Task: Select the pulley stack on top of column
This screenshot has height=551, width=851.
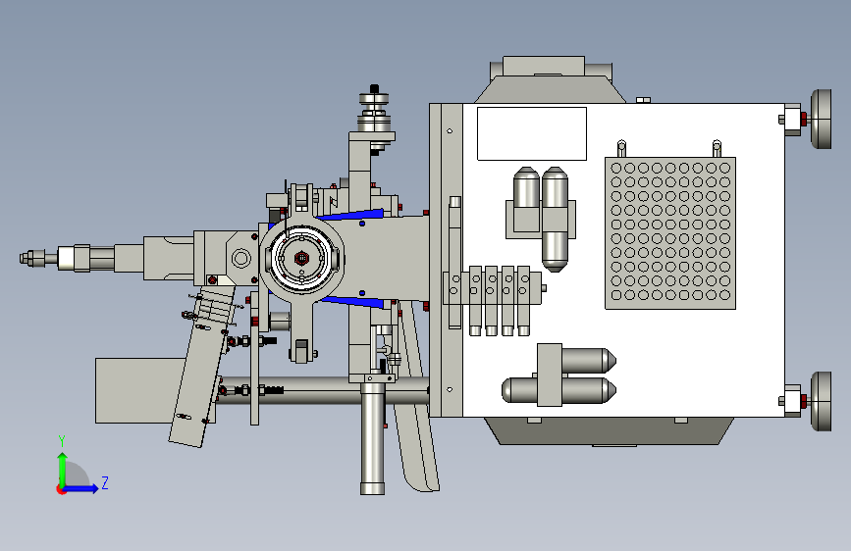Action: [375, 113]
